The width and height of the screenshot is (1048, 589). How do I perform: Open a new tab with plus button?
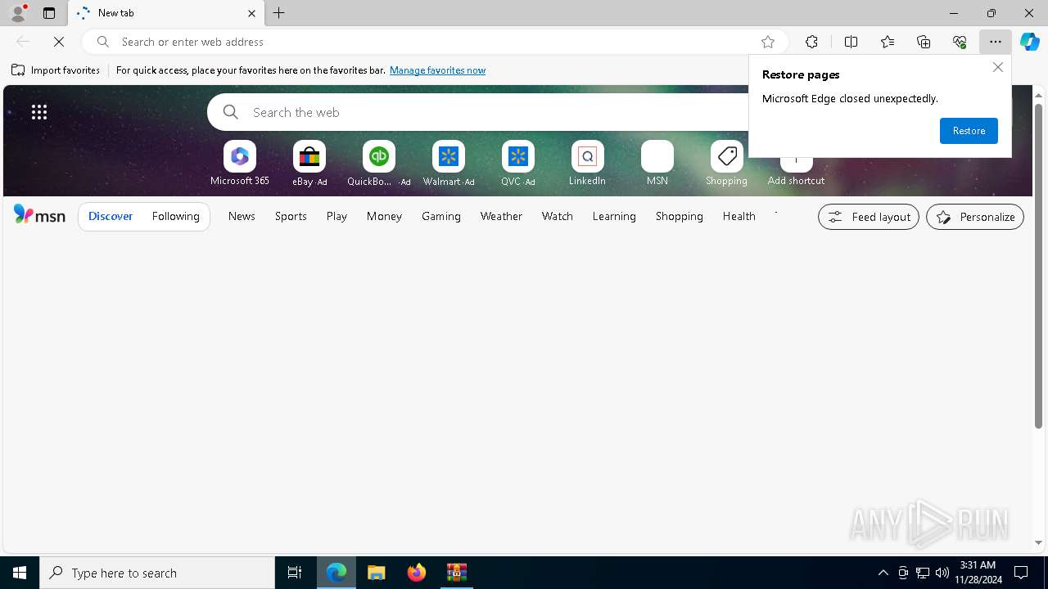point(279,13)
